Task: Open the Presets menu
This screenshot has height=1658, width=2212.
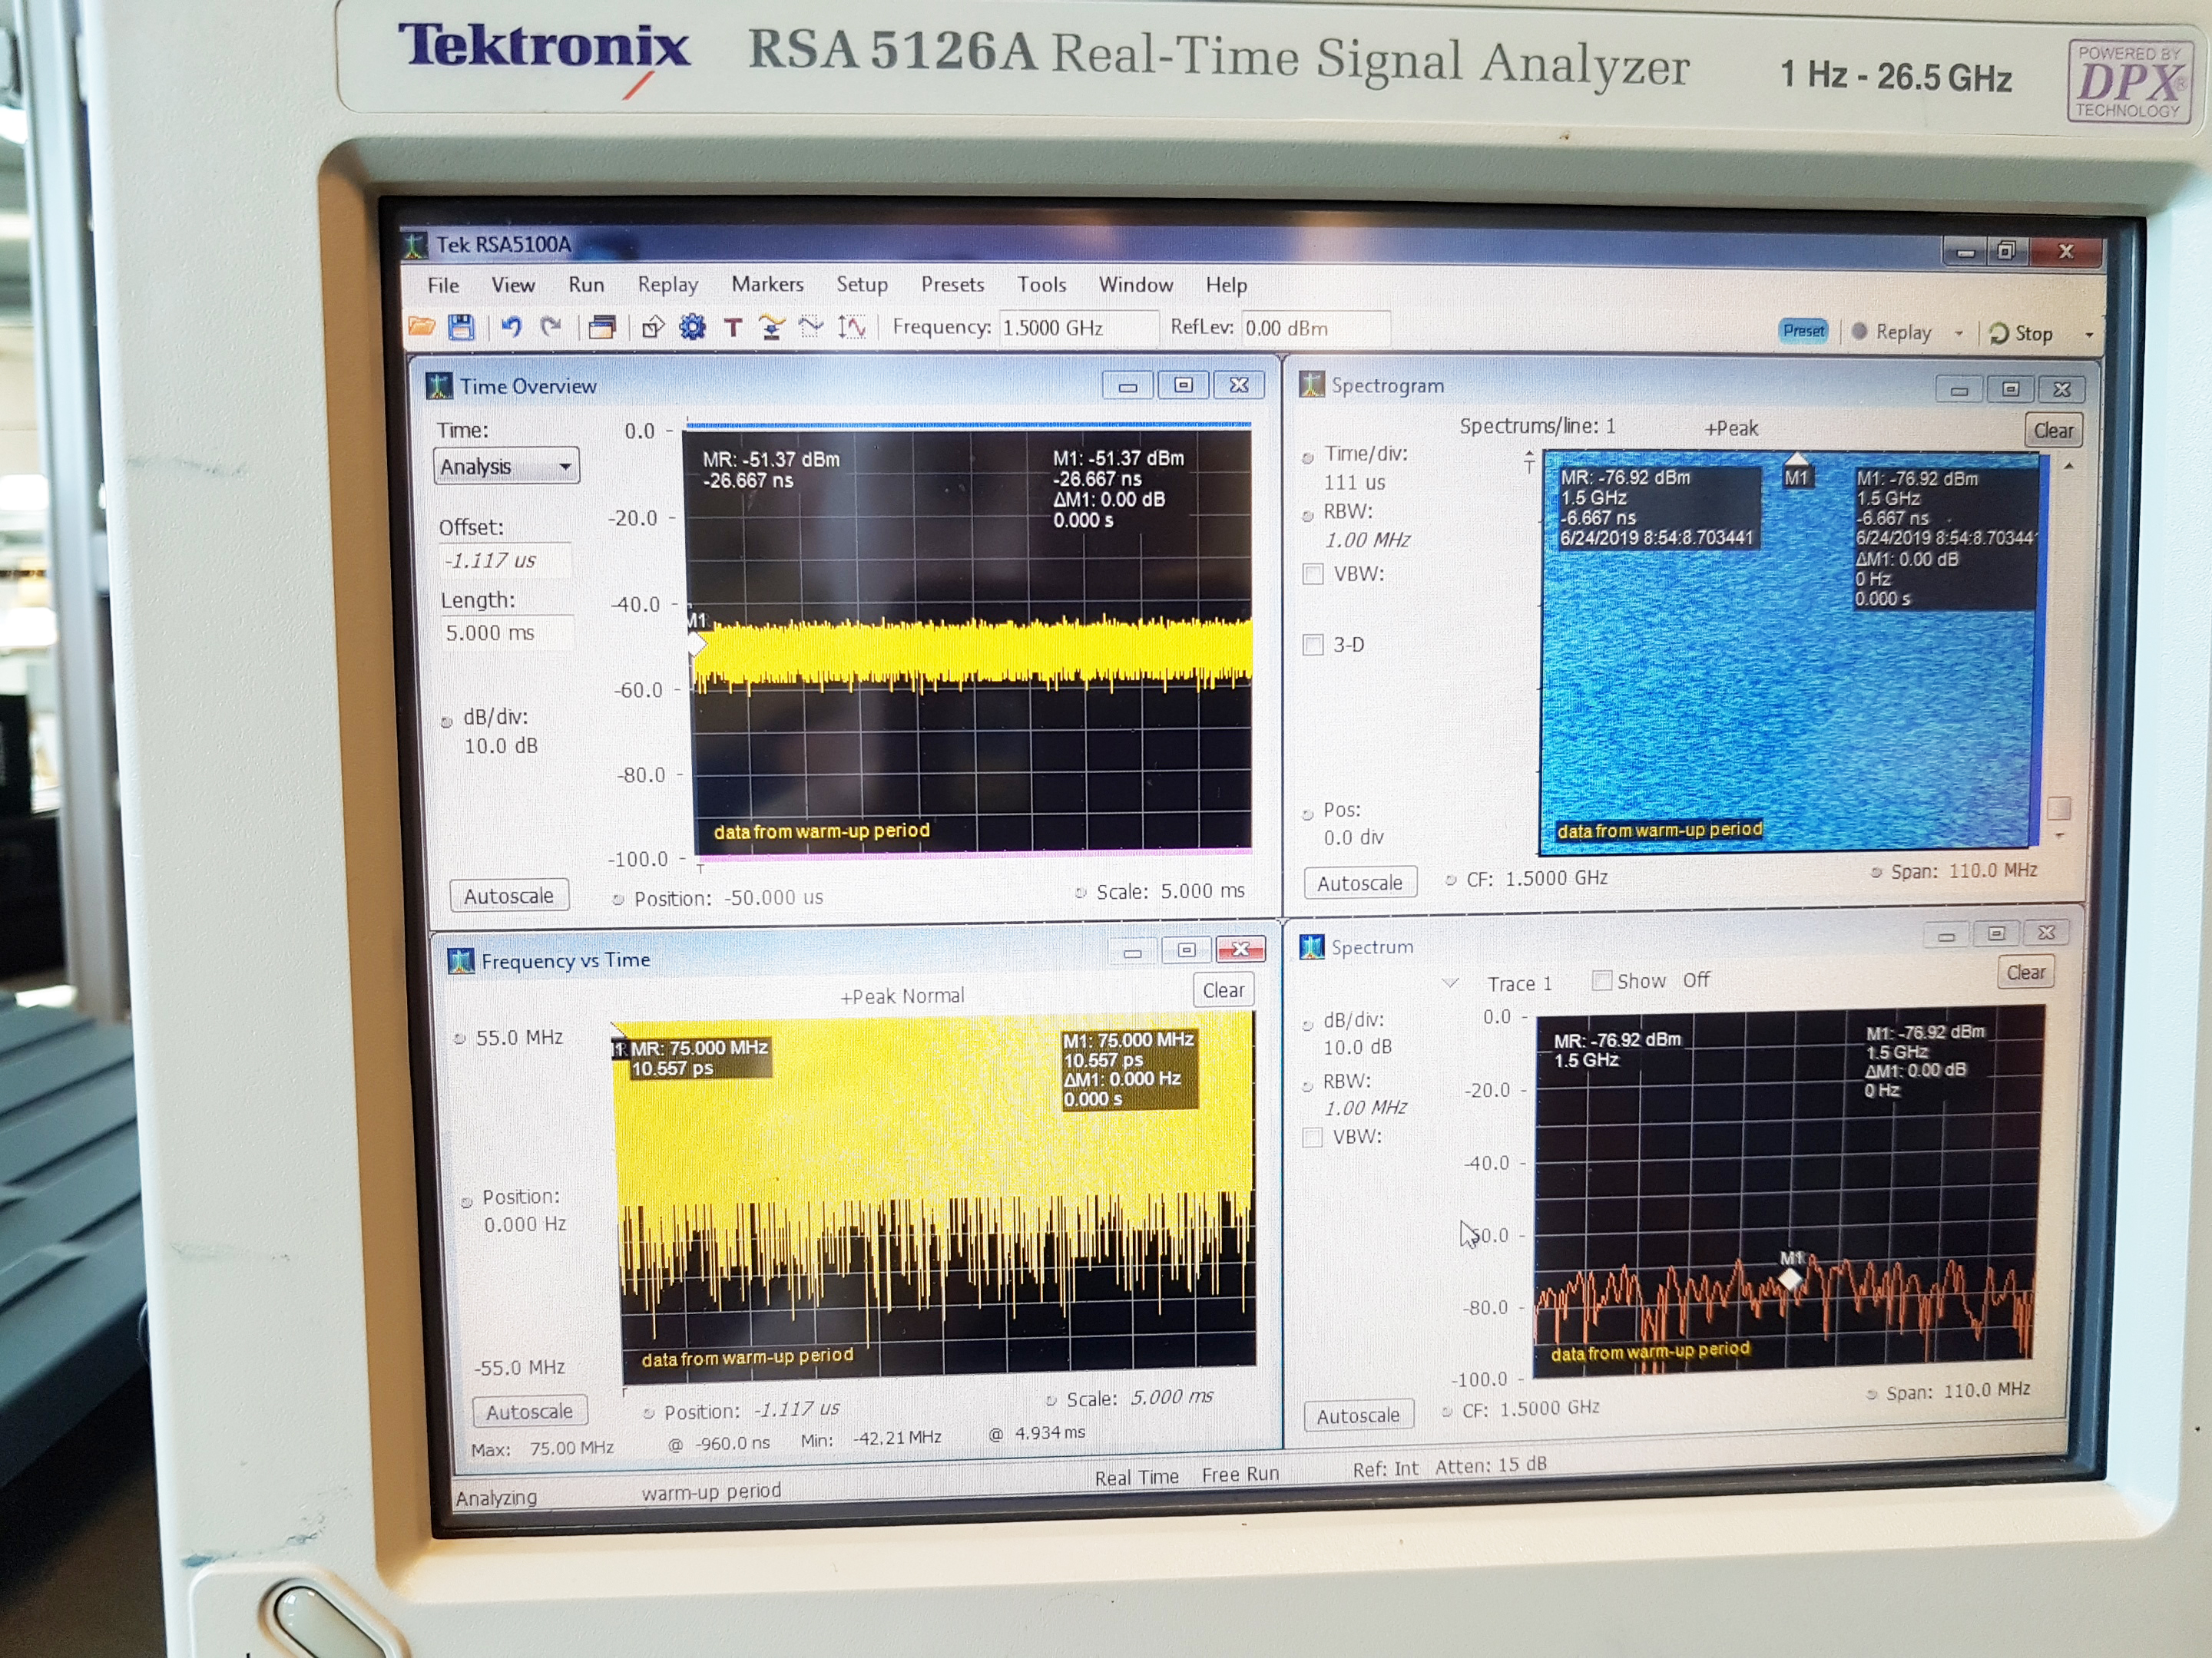Action: [952, 284]
